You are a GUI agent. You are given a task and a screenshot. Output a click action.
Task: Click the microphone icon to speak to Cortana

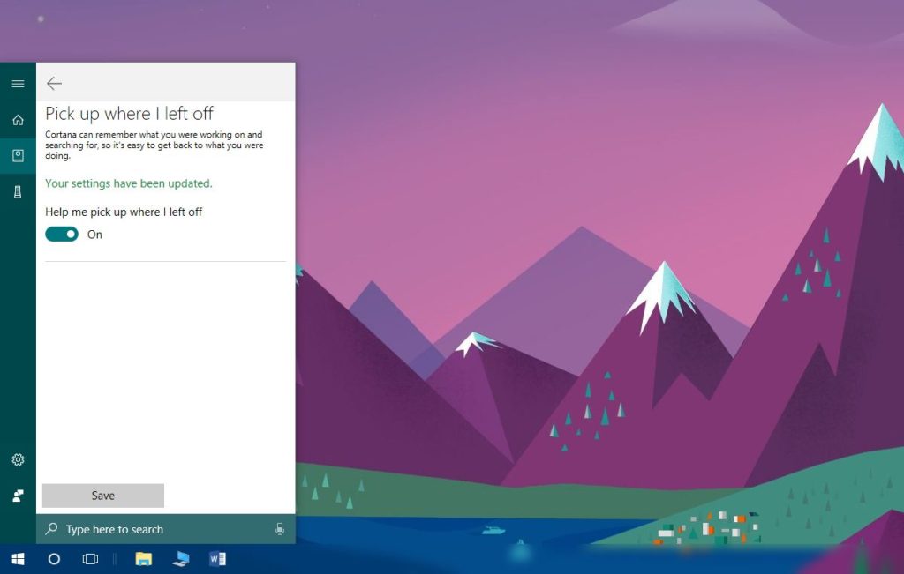click(x=280, y=529)
